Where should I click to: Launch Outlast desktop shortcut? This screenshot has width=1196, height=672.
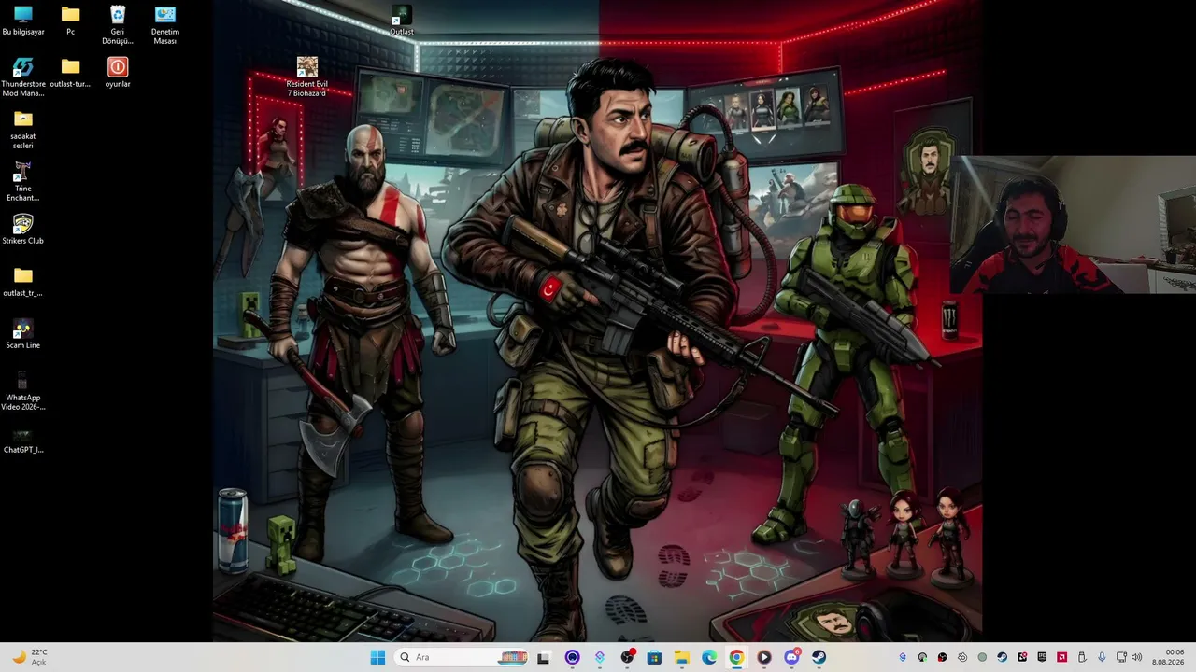401,21
